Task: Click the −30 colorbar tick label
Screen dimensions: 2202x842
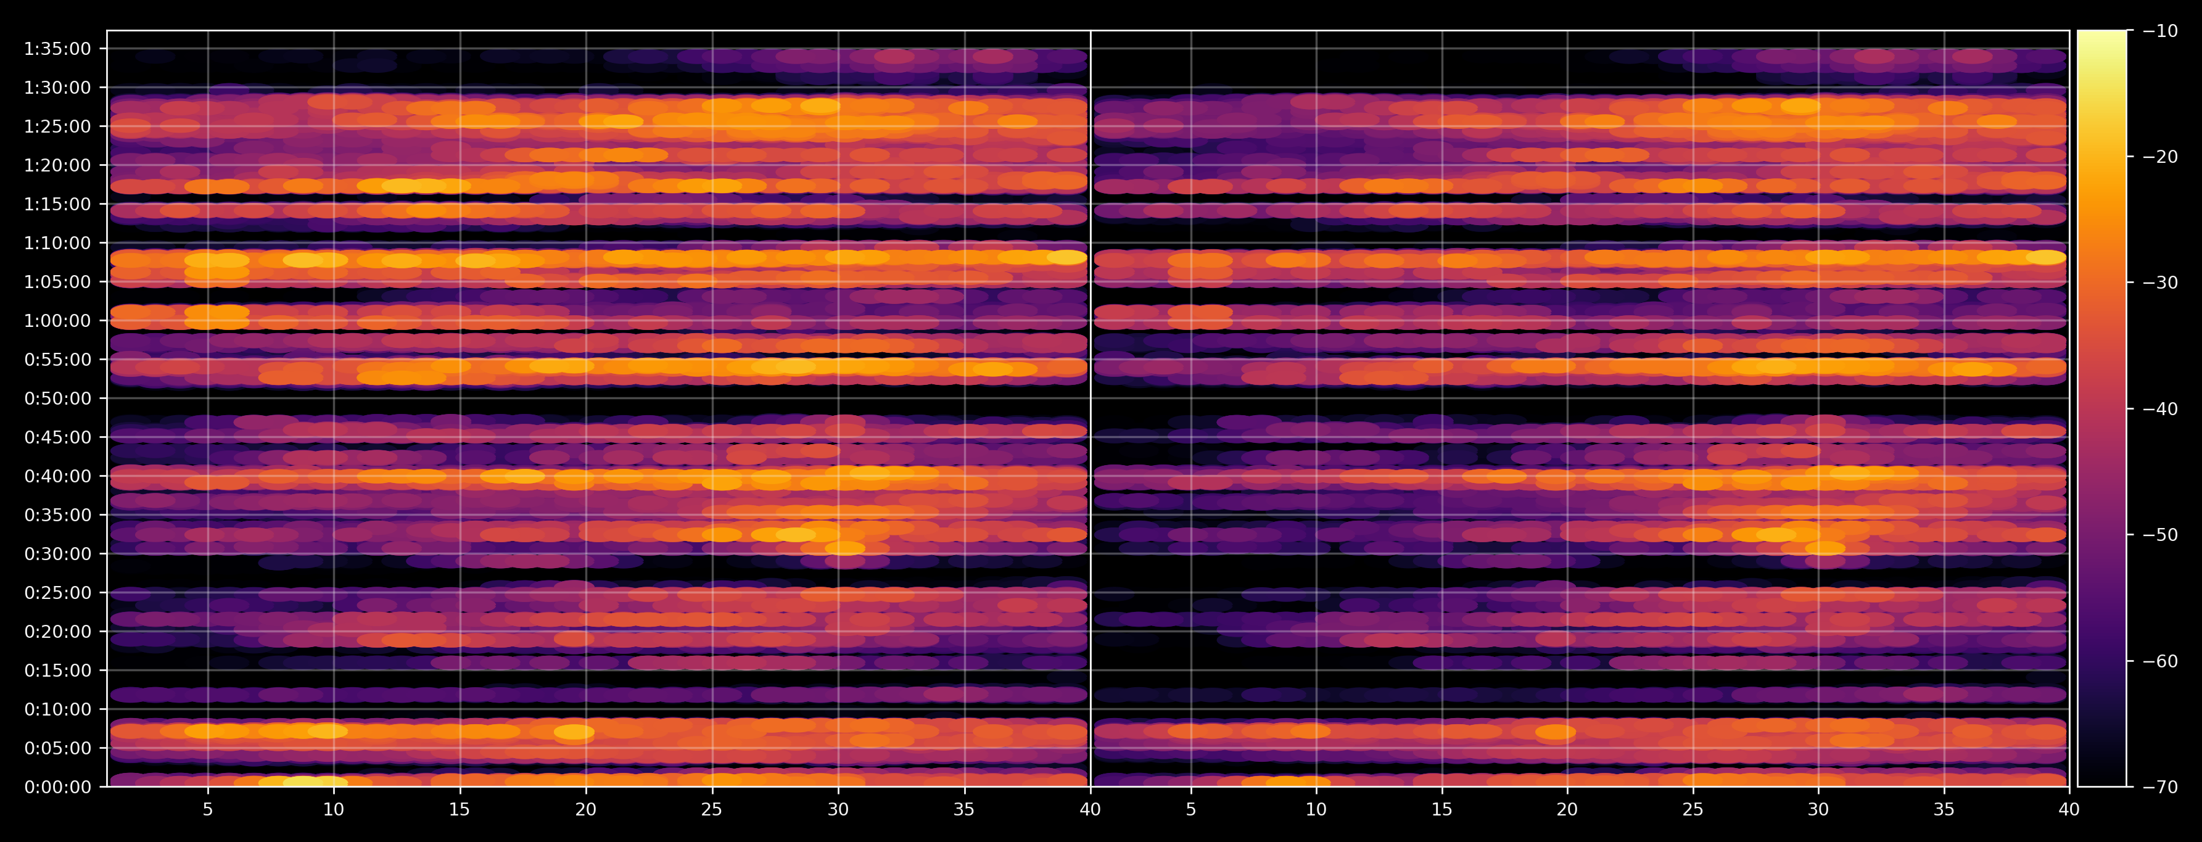Action: [x=2161, y=283]
